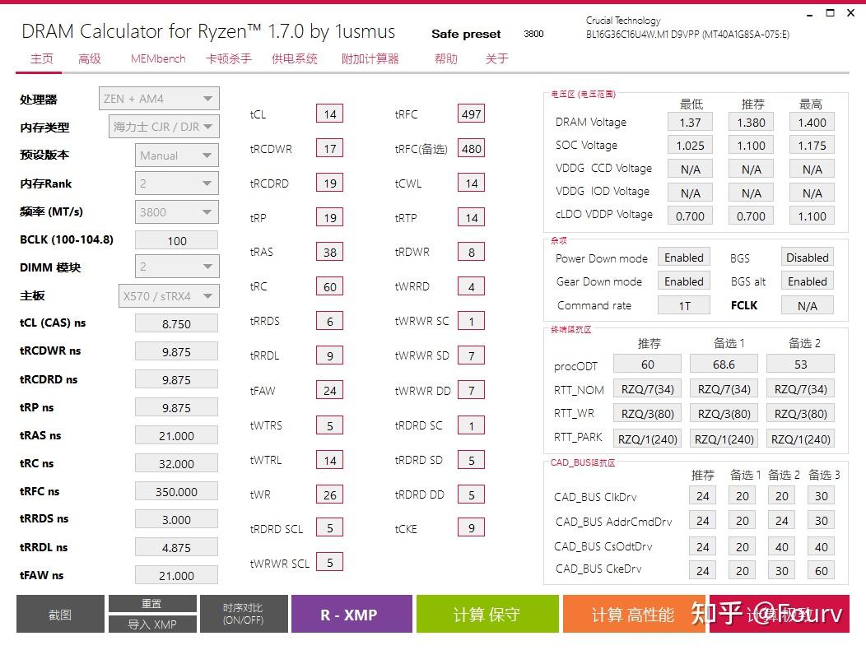Click Gear Down mode Enabled value

click(684, 281)
